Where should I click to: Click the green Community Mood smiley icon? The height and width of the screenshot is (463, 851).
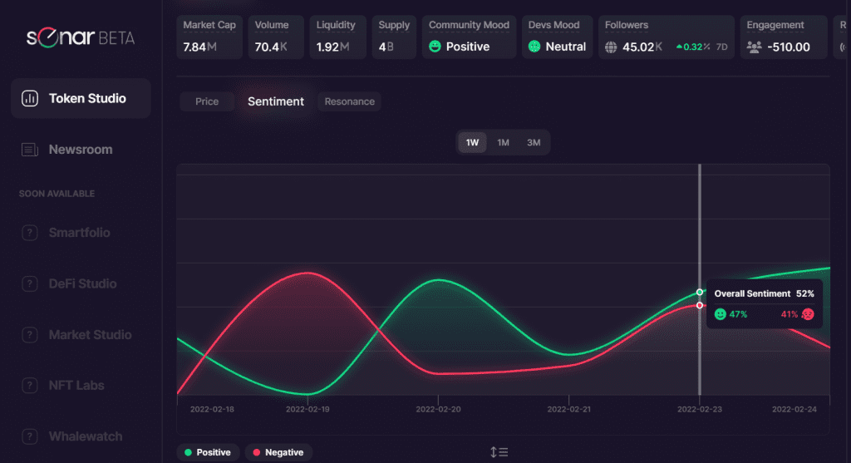click(435, 47)
